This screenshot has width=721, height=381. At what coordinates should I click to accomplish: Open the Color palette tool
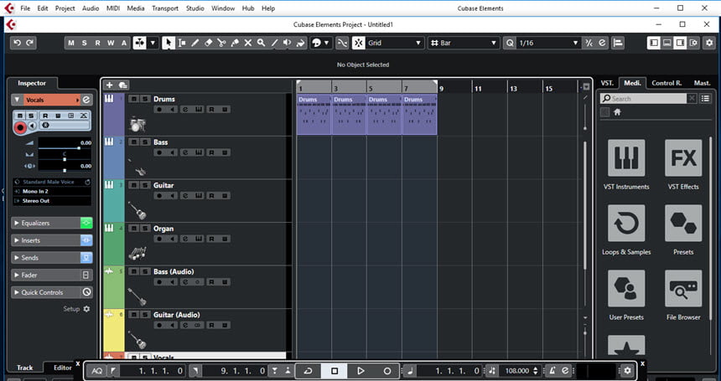pos(316,43)
